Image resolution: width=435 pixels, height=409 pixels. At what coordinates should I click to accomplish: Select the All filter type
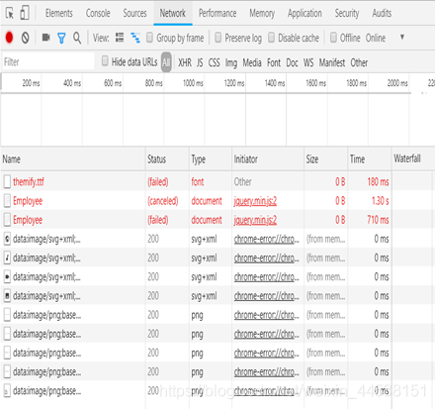pos(166,62)
